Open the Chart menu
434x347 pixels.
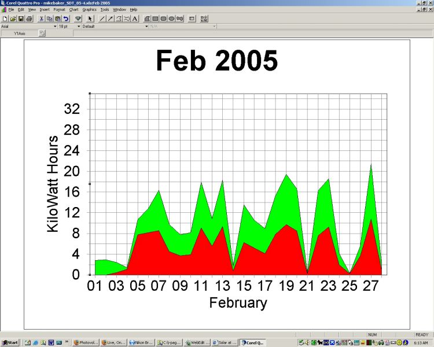click(73, 10)
